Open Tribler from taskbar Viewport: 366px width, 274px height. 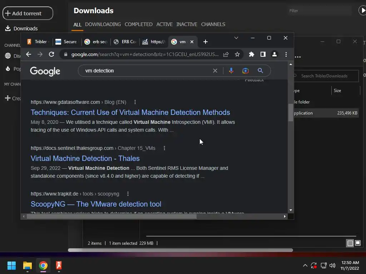[59, 265]
